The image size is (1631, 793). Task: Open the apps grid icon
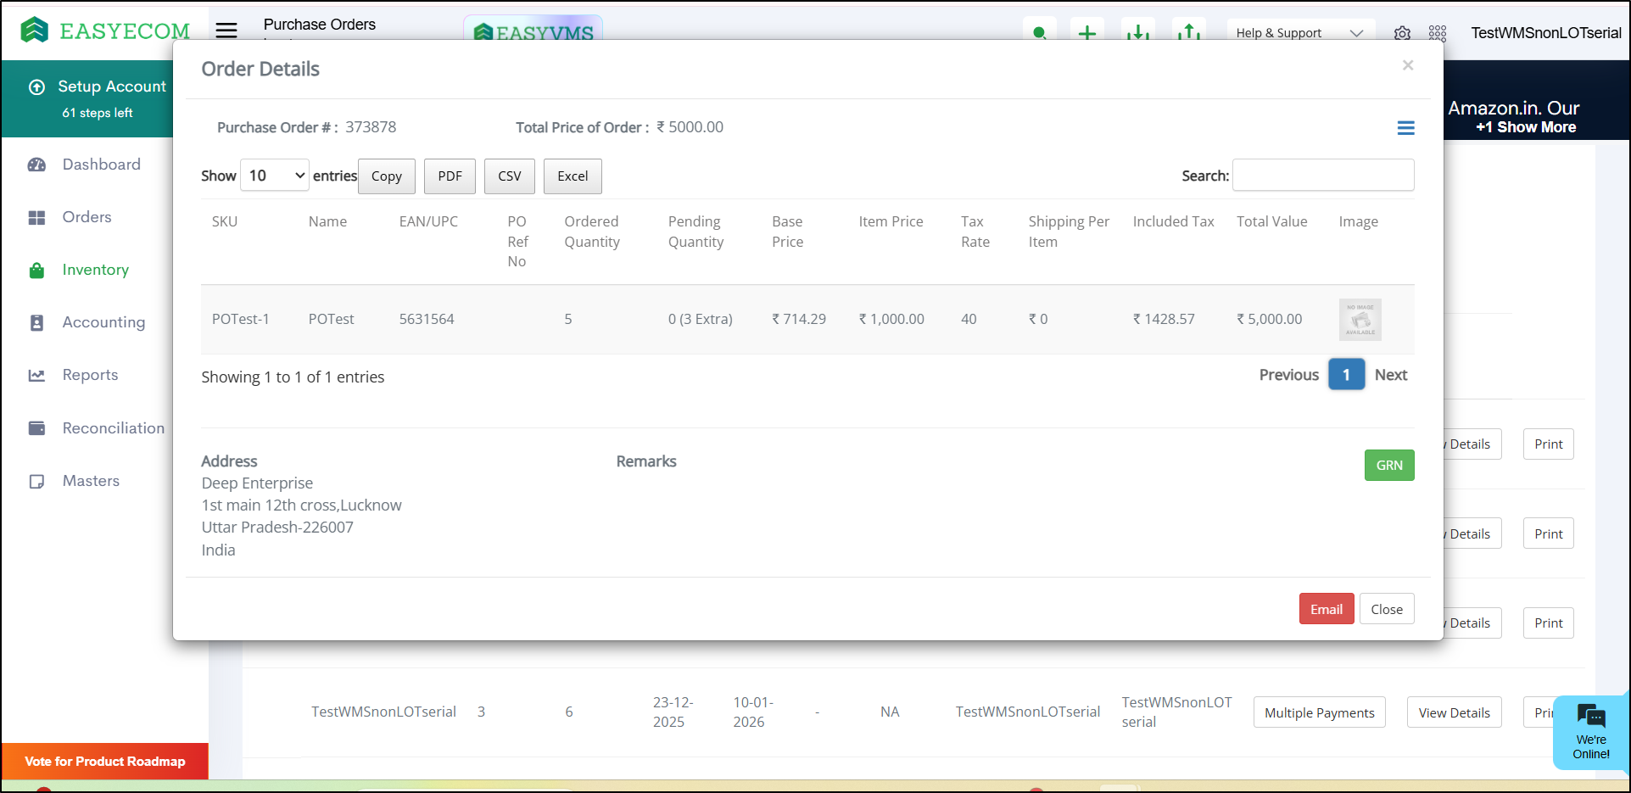click(1437, 33)
